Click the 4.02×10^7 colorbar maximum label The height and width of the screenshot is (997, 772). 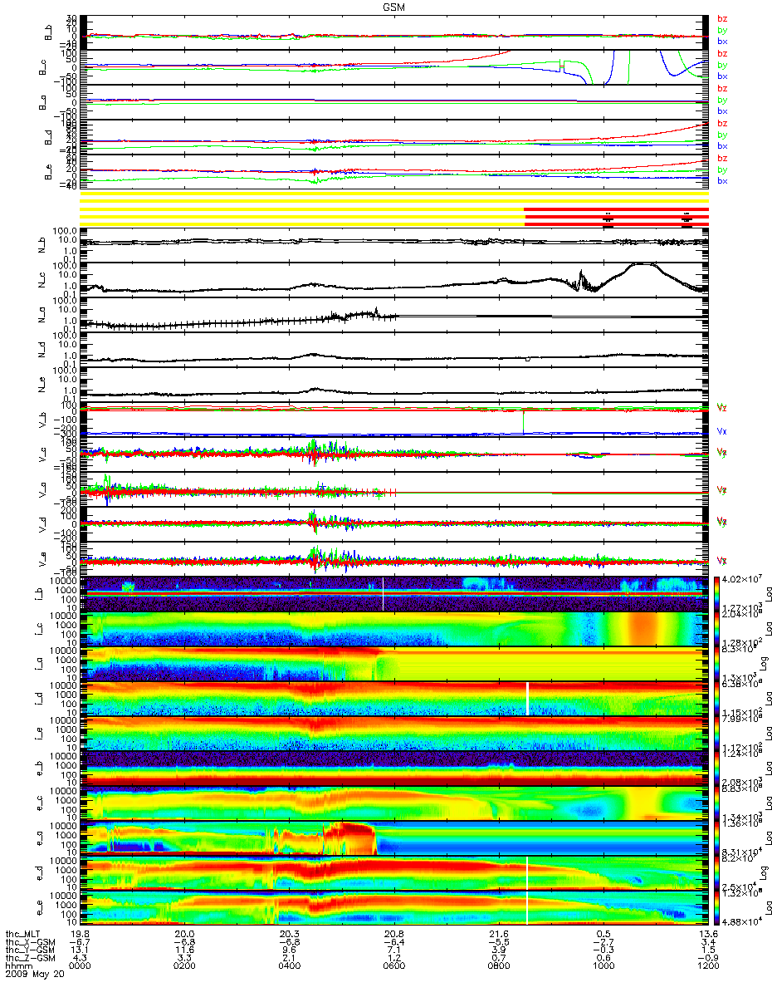pos(741,578)
